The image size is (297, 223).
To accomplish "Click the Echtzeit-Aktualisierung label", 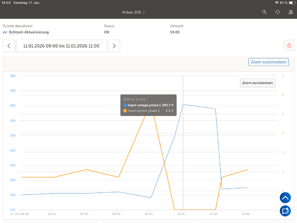I will pos(29,33).
